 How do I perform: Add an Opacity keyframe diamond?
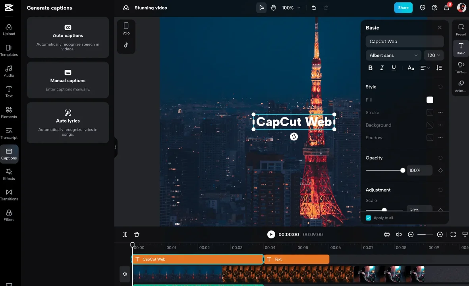coord(440,170)
